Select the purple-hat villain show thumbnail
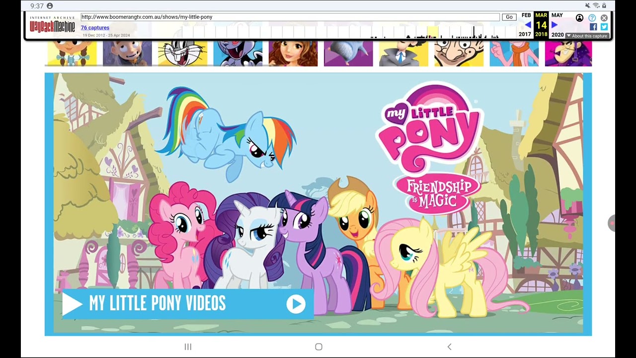Screen dimensions: 636x358 point(568,54)
